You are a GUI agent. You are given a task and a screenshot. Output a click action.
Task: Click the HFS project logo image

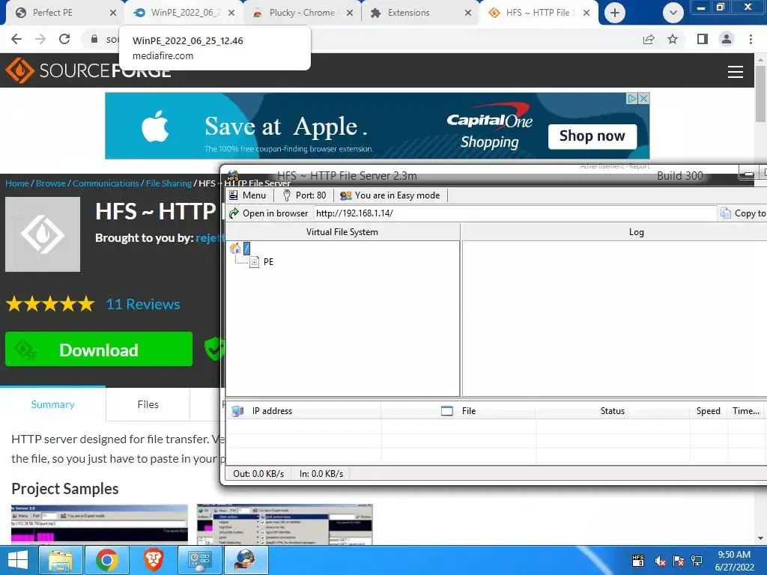(43, 234)
